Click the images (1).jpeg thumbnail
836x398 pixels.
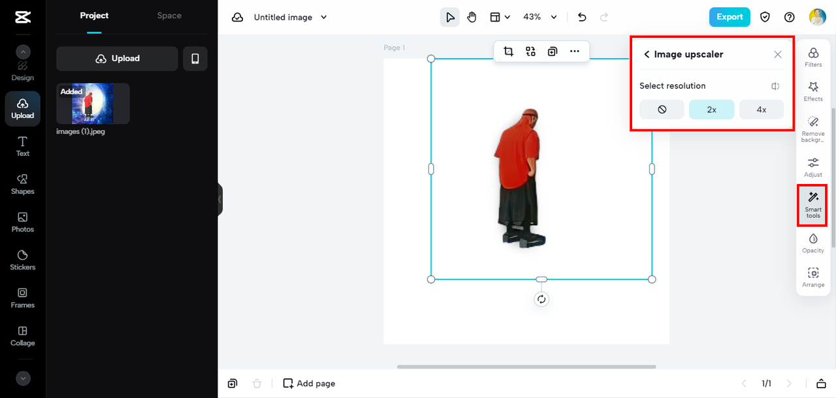click(93, 104)
